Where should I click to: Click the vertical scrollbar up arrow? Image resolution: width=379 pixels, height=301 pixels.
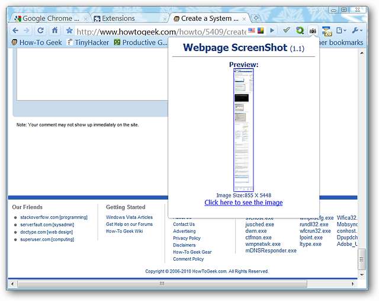click(362, 53)
